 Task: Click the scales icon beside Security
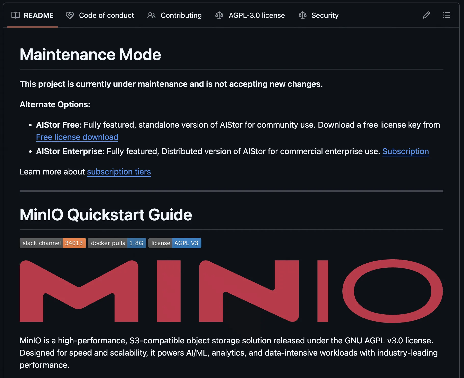pos(302,15)
